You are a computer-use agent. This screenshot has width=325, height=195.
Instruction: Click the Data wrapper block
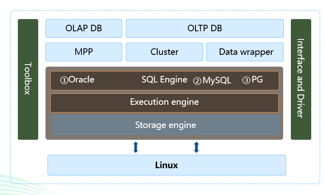point(245,52)
